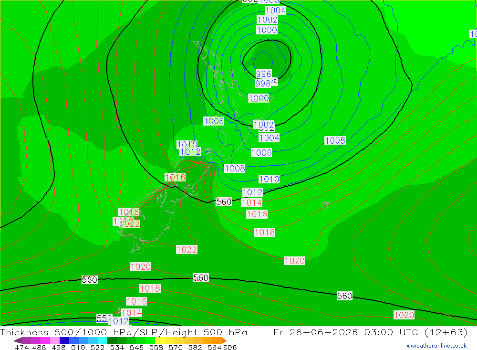Select the bright magenta swatch in the legend

click(45, 340)
